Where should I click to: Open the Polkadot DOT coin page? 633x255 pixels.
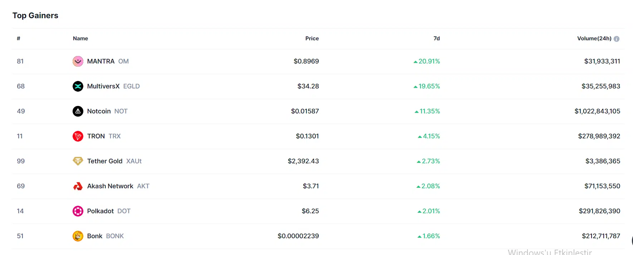click(x=100, y=211)
